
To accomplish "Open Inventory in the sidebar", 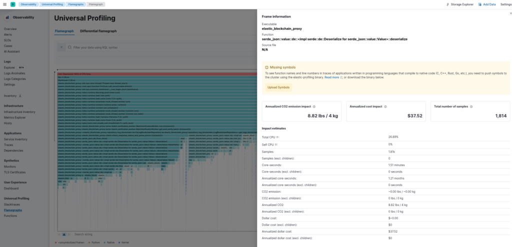I will [10, 96].
